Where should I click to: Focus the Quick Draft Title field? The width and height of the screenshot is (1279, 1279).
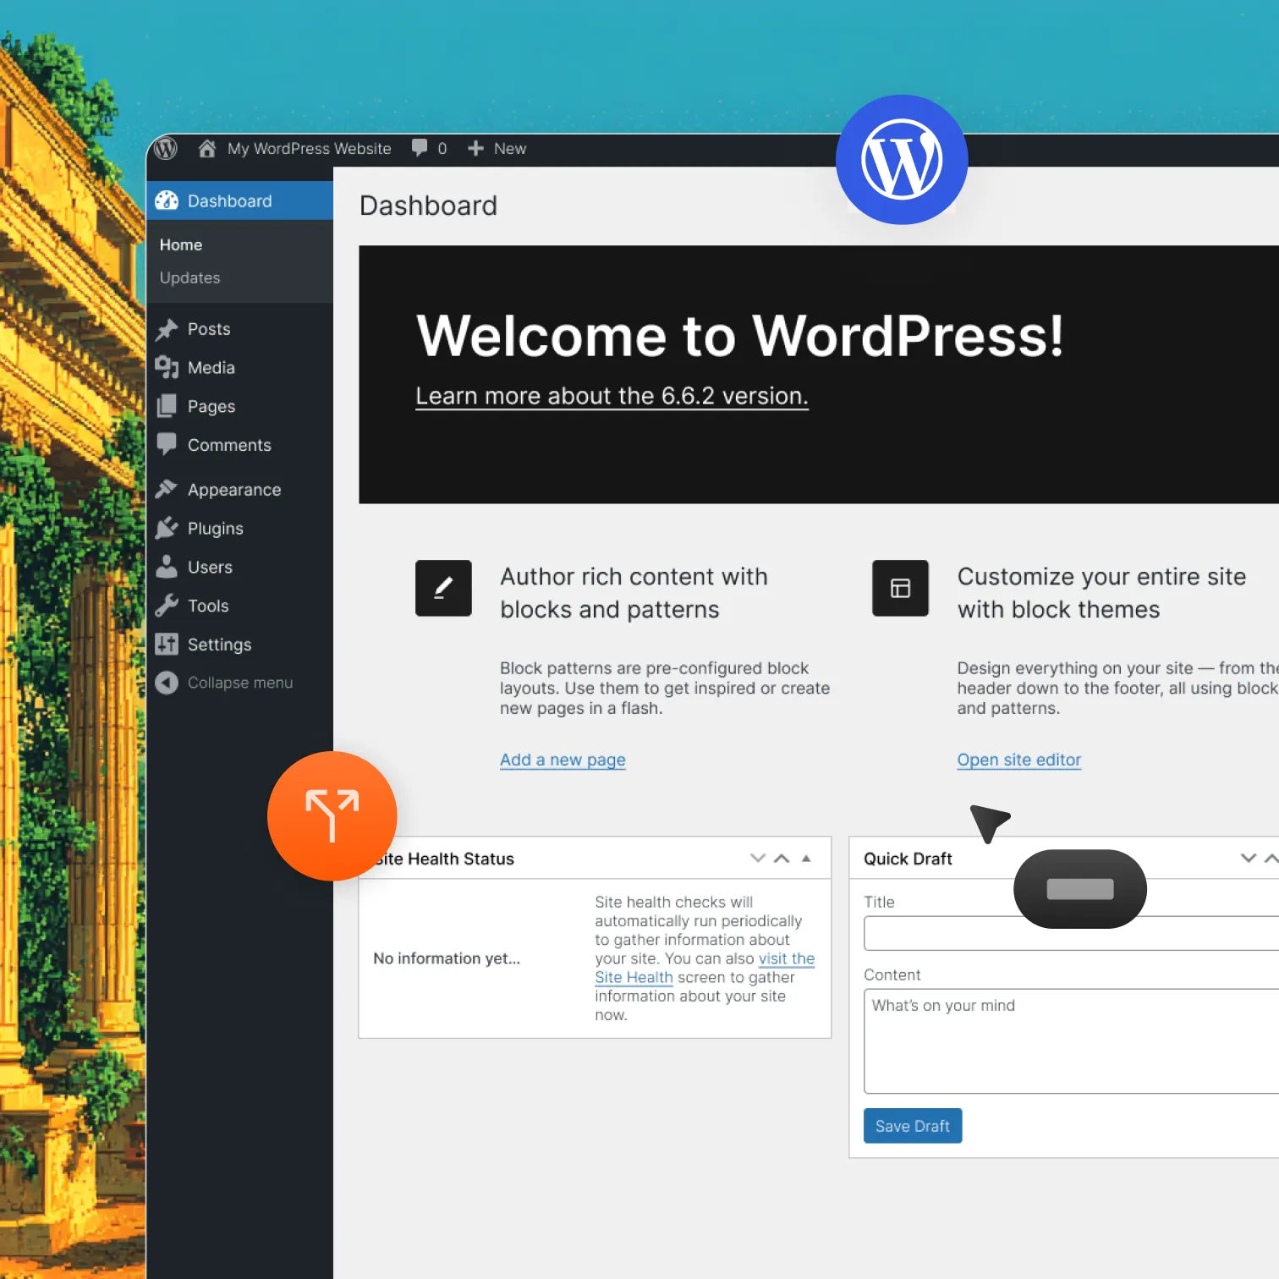(1071, 934)
